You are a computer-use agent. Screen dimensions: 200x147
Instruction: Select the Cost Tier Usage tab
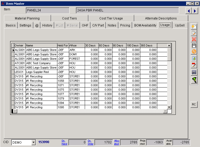[x=111, y=18]
